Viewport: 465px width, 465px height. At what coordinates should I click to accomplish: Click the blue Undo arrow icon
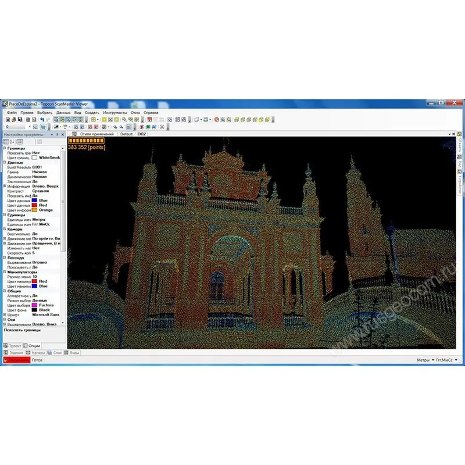click(42, 119)
